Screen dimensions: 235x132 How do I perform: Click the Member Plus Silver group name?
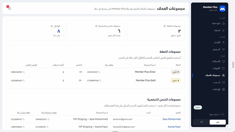145,72
